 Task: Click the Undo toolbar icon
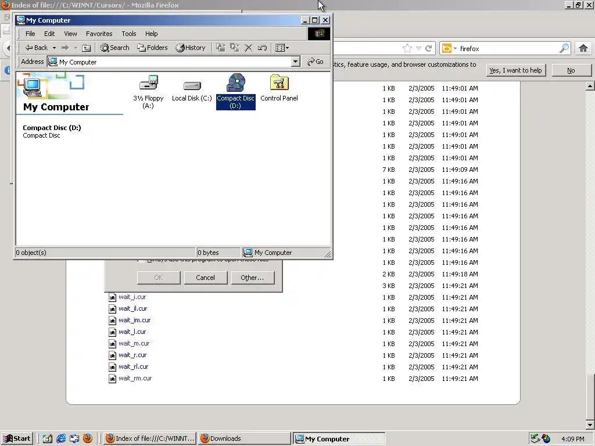pyautogui.click(x=262, y=48)
